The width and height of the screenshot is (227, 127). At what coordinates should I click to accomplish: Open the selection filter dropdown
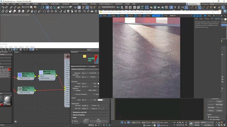pyautogui.click(x=26, y=7)
